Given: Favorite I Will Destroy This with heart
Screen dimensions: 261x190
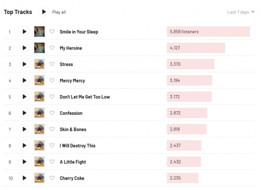Looking at the screenshot, I should [52, 146].
